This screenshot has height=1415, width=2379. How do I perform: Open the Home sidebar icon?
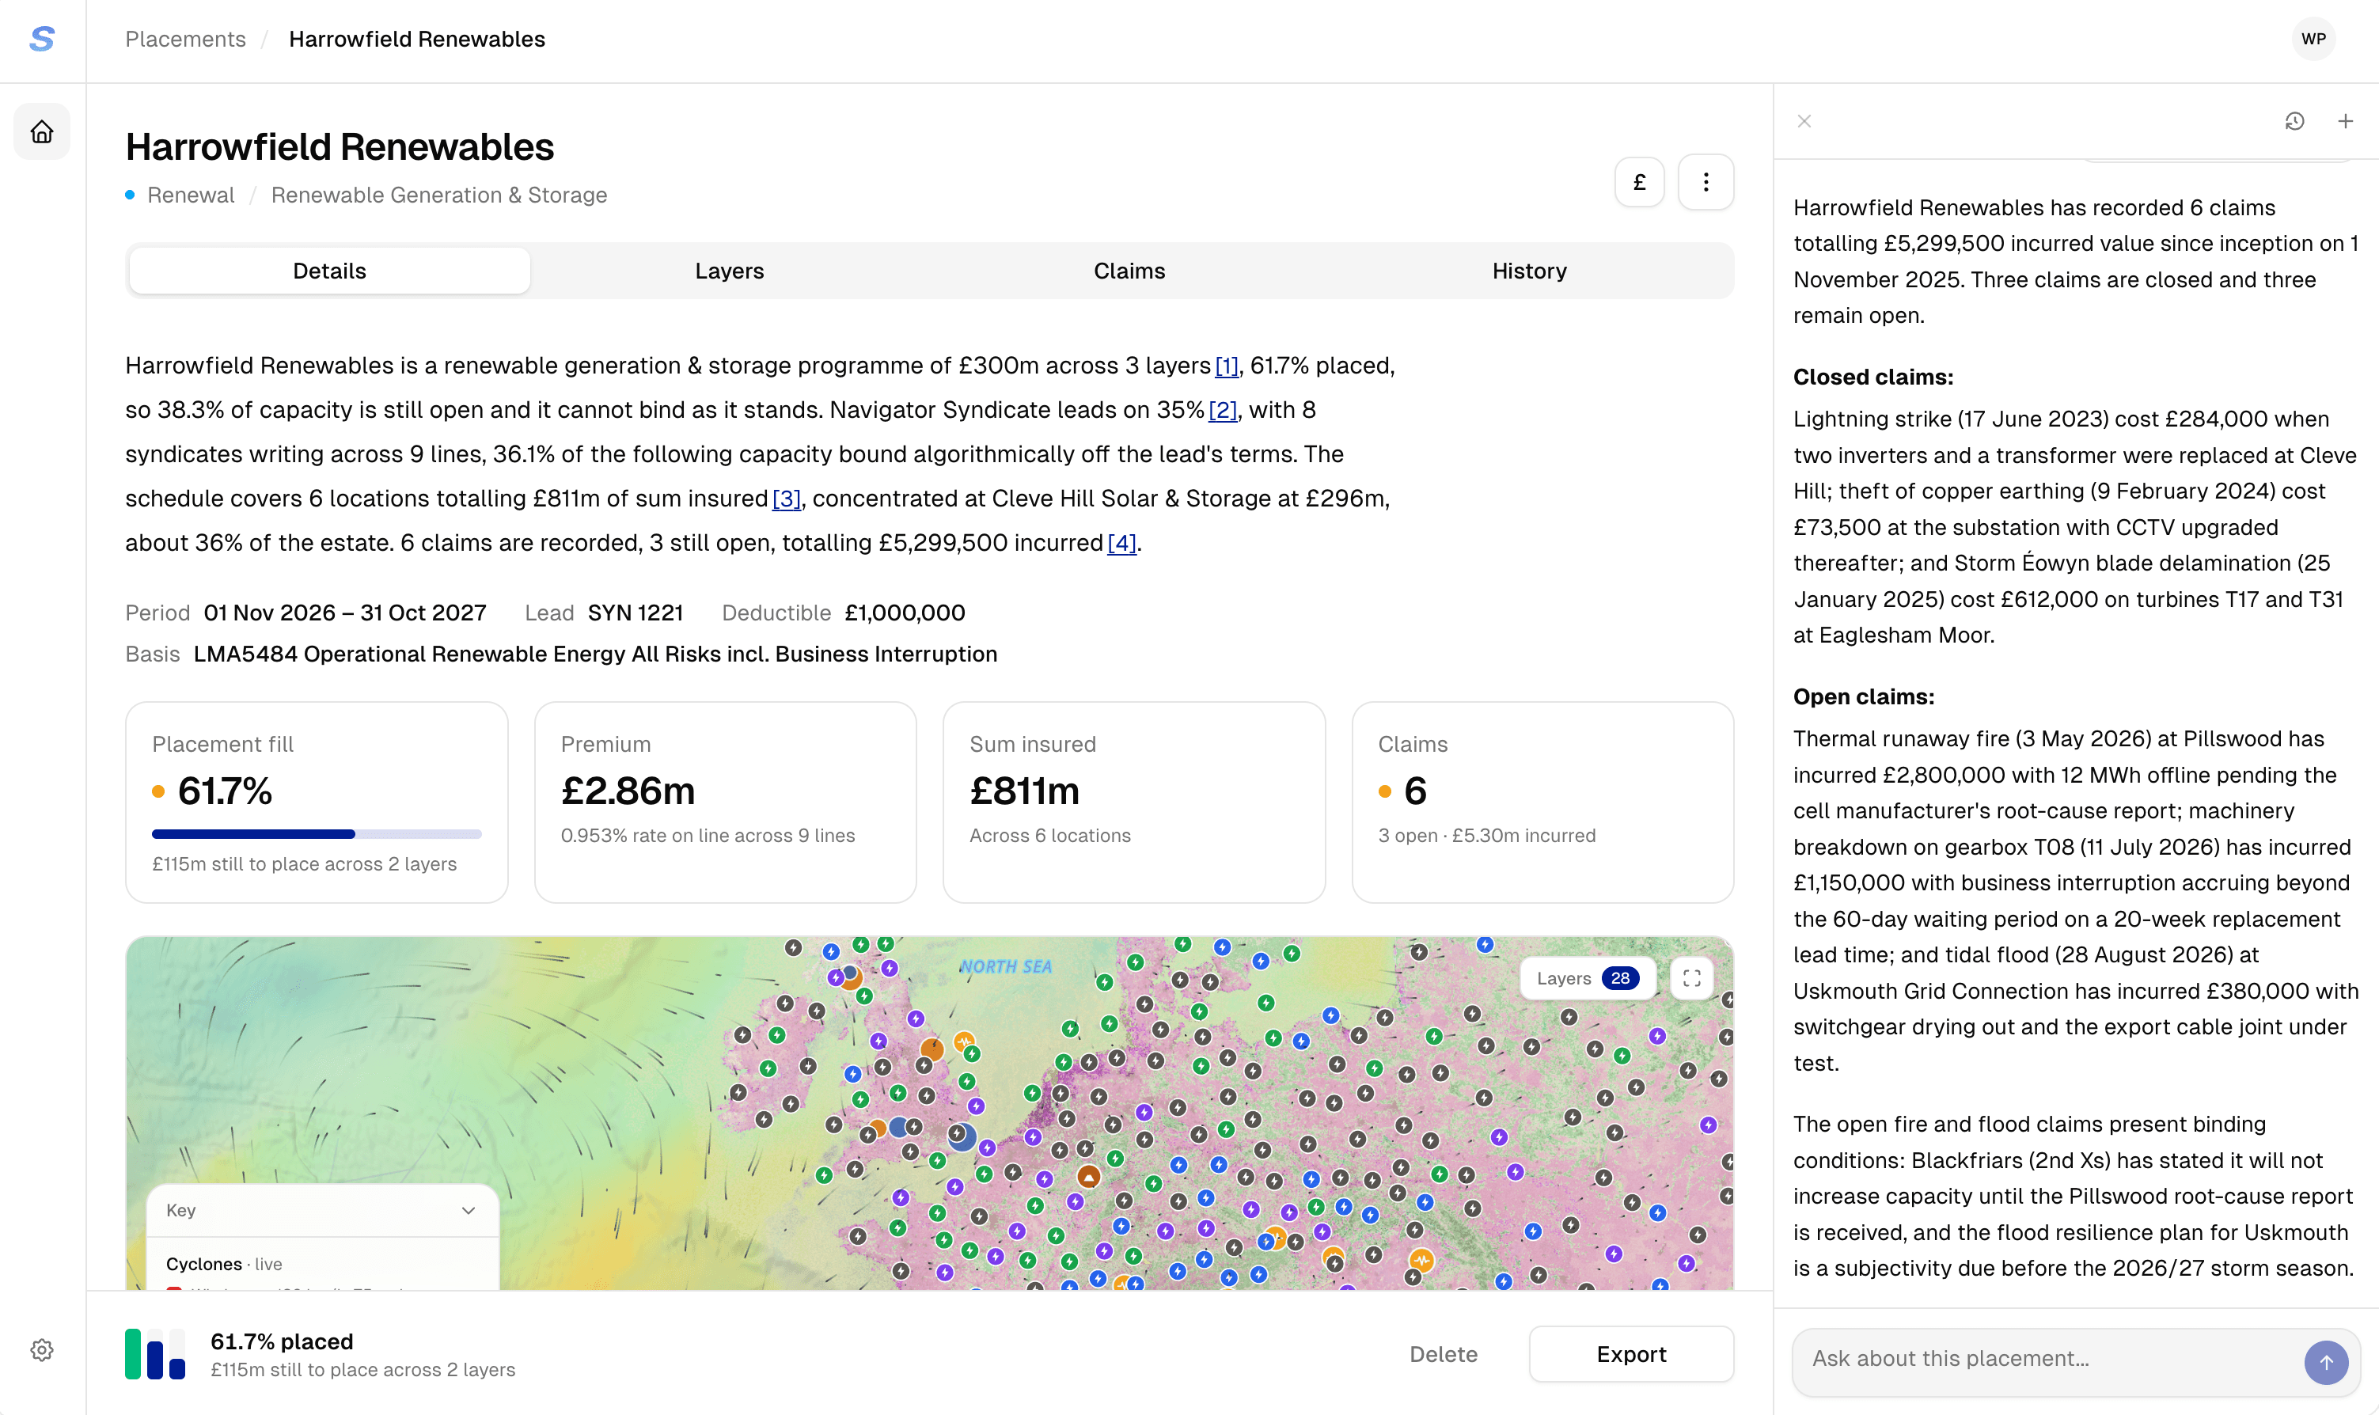click(x=42, y=131)
